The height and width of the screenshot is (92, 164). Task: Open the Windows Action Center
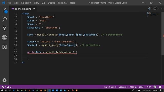coord(161,90)
